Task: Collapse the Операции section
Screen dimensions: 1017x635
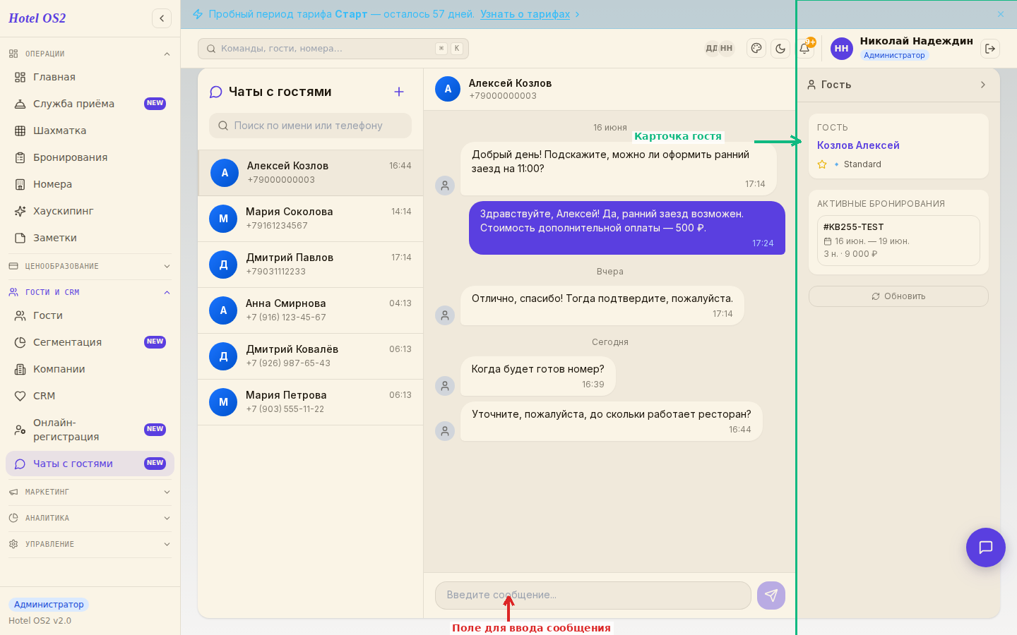Action: pyautogui.click(x=90, y=54)
